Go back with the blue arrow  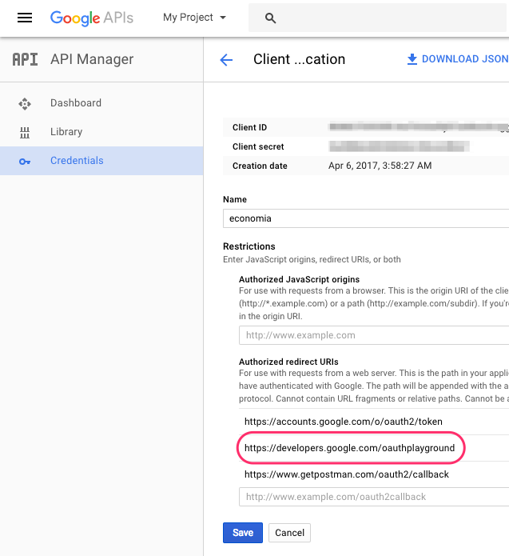point(226,59)
